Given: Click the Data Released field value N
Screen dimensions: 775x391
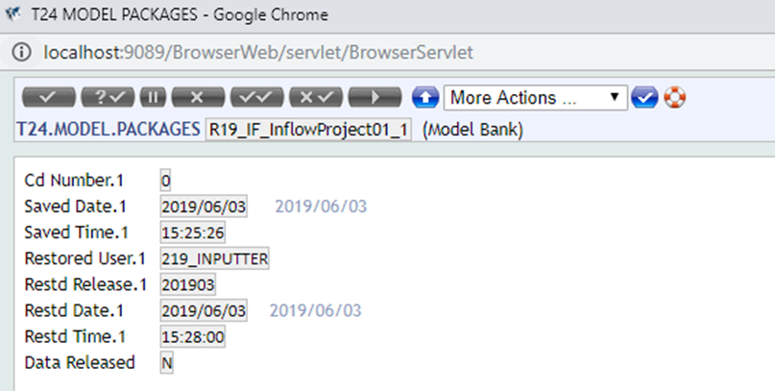Looking at the screenshot, I should coord(167,363).
